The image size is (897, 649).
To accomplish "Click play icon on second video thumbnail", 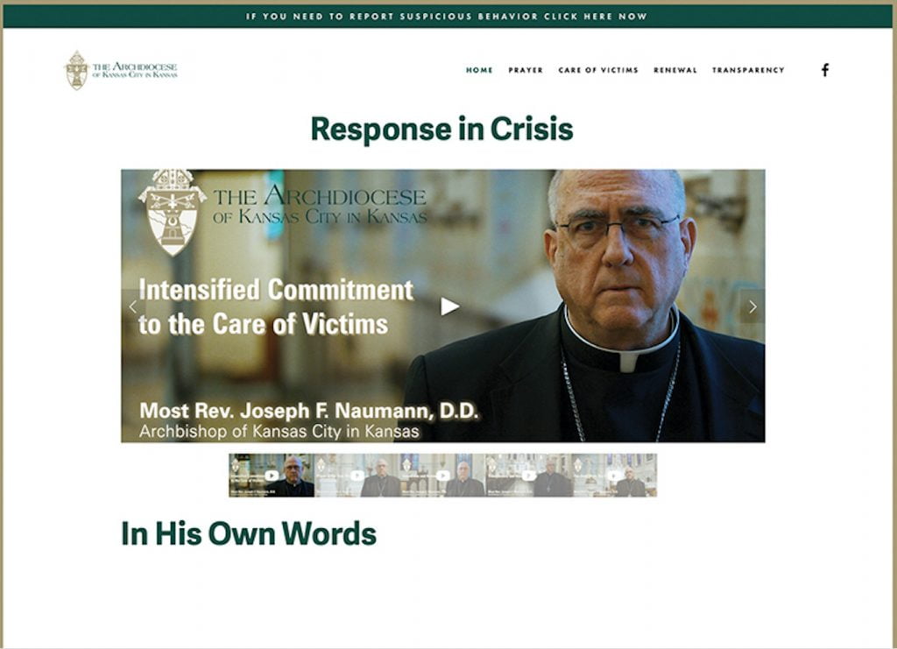I will (357, 476).
